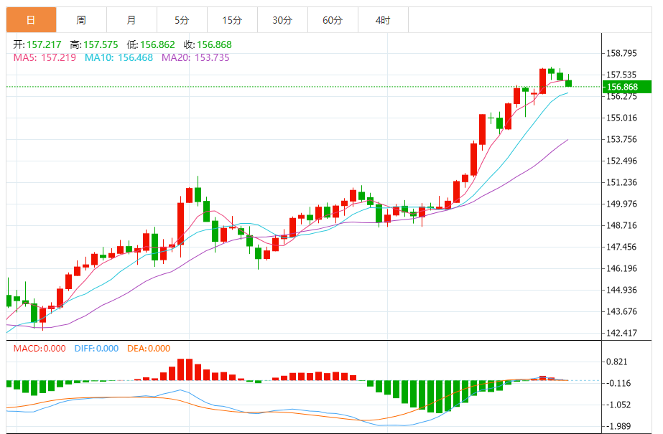
Task: Click the MA20: 153.735 label
Action: 195,57
